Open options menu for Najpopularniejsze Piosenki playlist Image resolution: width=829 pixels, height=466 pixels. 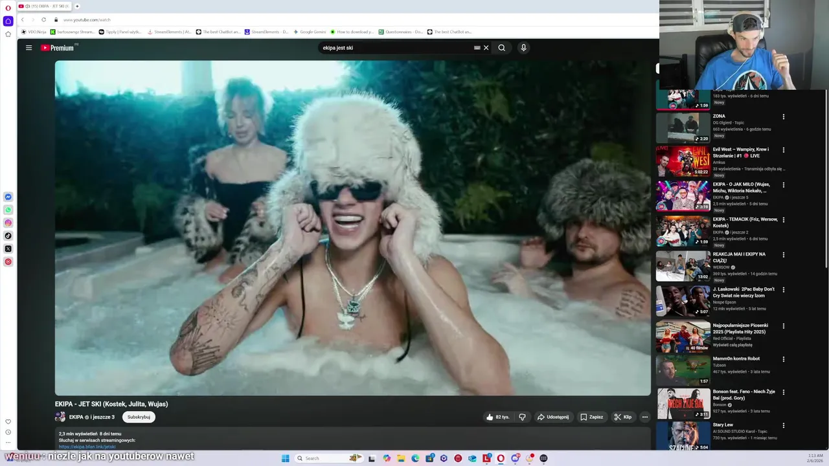tap(784, 326)
